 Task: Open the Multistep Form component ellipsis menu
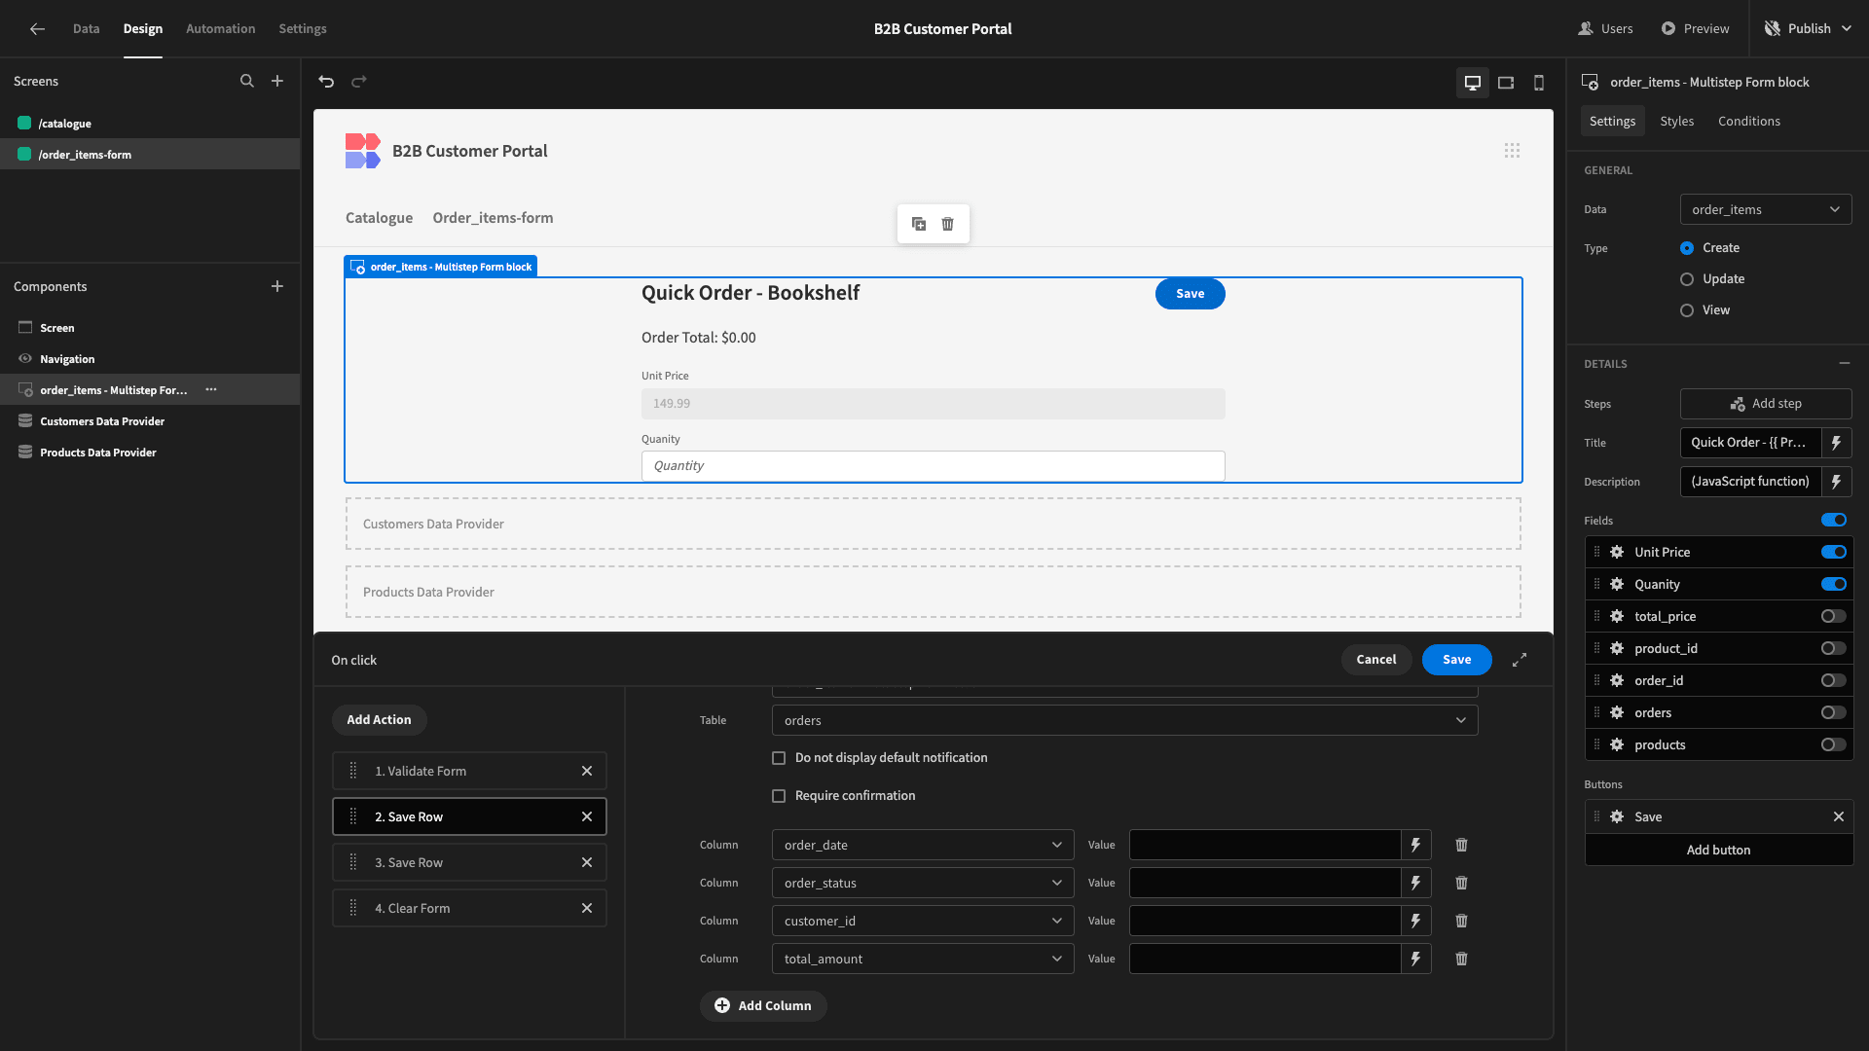211,389
